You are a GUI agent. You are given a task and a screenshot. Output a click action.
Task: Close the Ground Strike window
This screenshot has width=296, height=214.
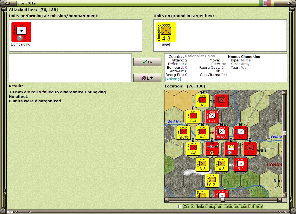coord(288,3)
